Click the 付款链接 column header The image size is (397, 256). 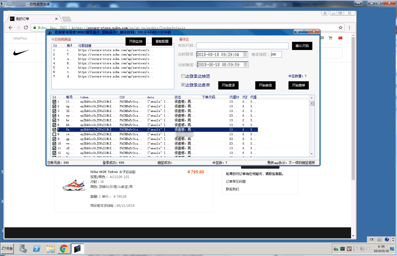[x=85, y=46]
